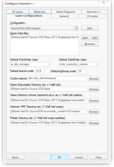Click the Cordon texture input field
The width and height of the screenshot is (114, 167).
(57, 79)
